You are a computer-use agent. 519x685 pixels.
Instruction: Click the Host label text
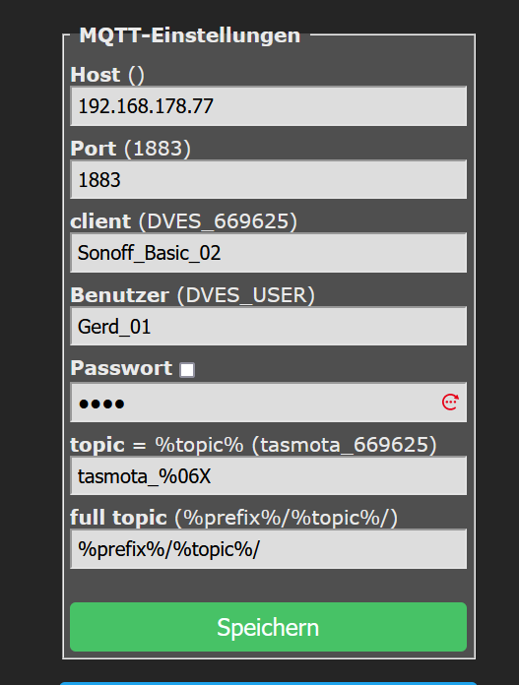(x=95, y=74)
